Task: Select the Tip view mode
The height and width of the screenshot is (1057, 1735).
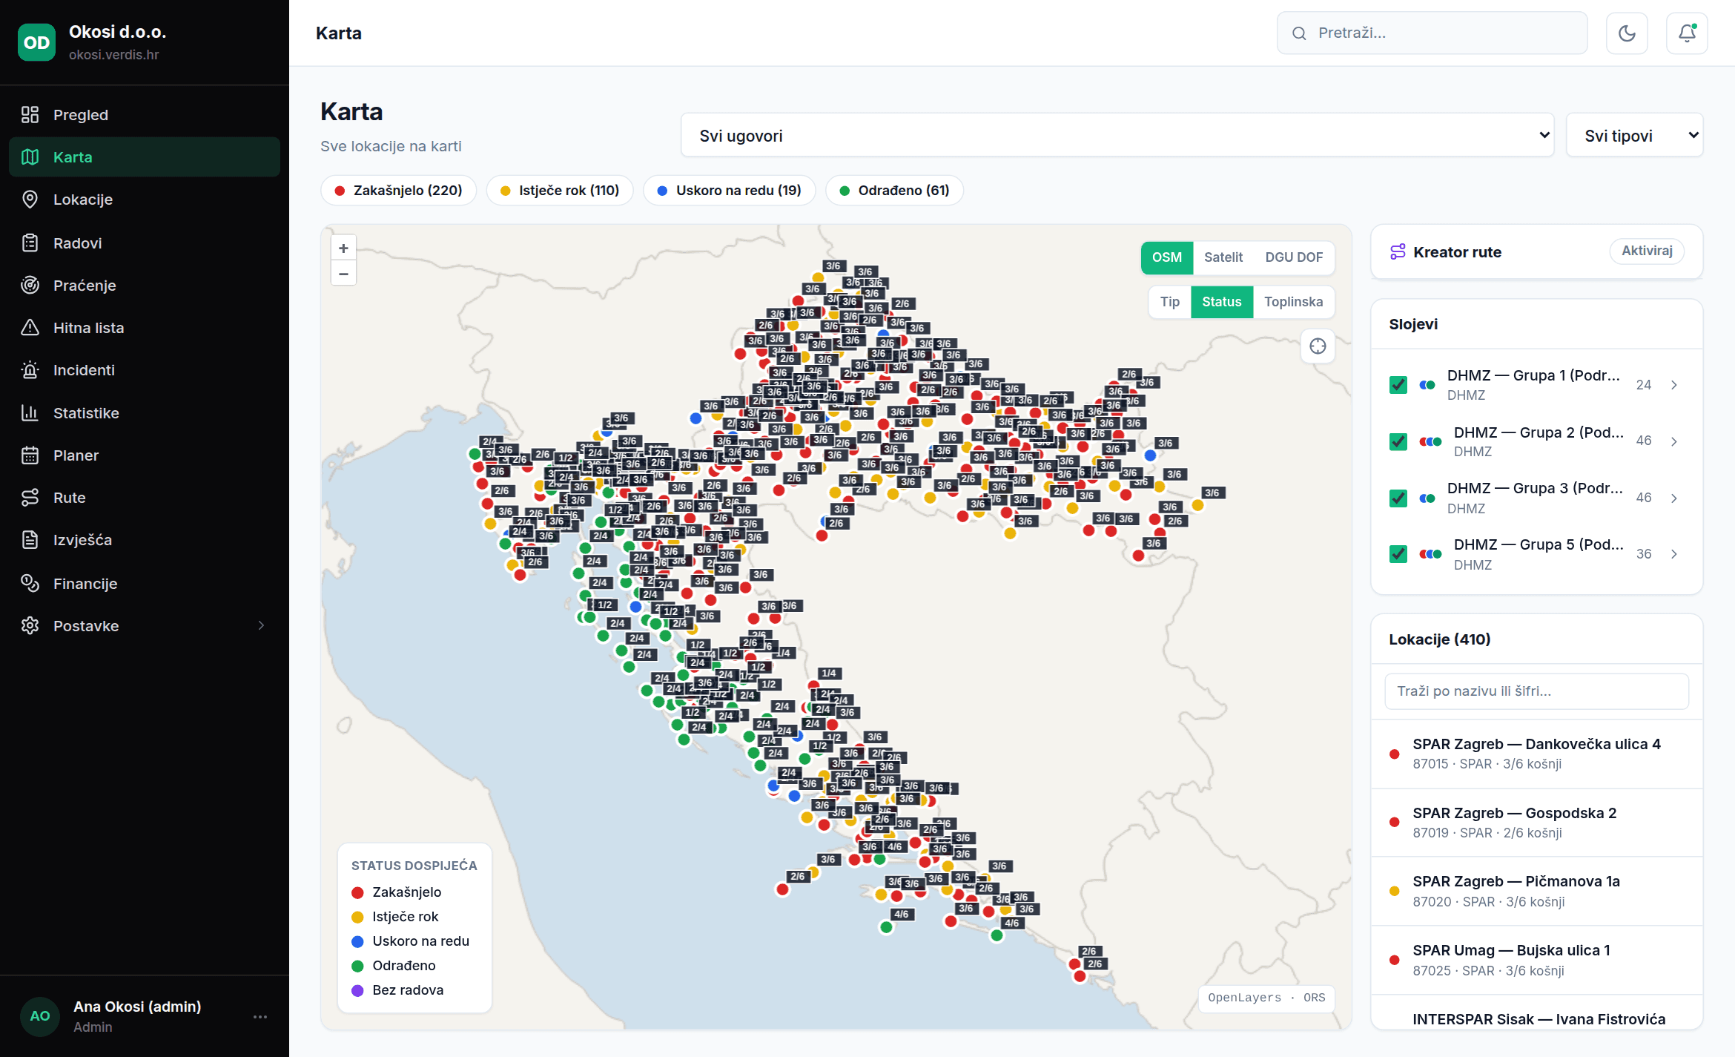Action: tap(1170, 302)
